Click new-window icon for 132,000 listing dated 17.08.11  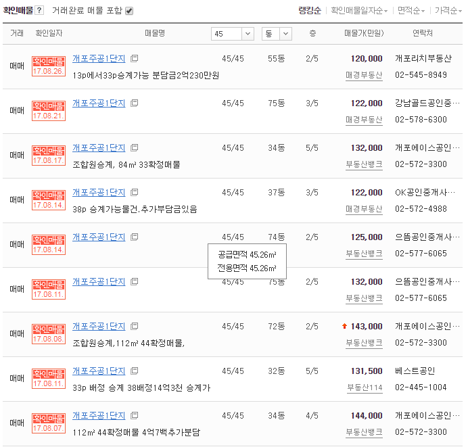pos(135,282)
